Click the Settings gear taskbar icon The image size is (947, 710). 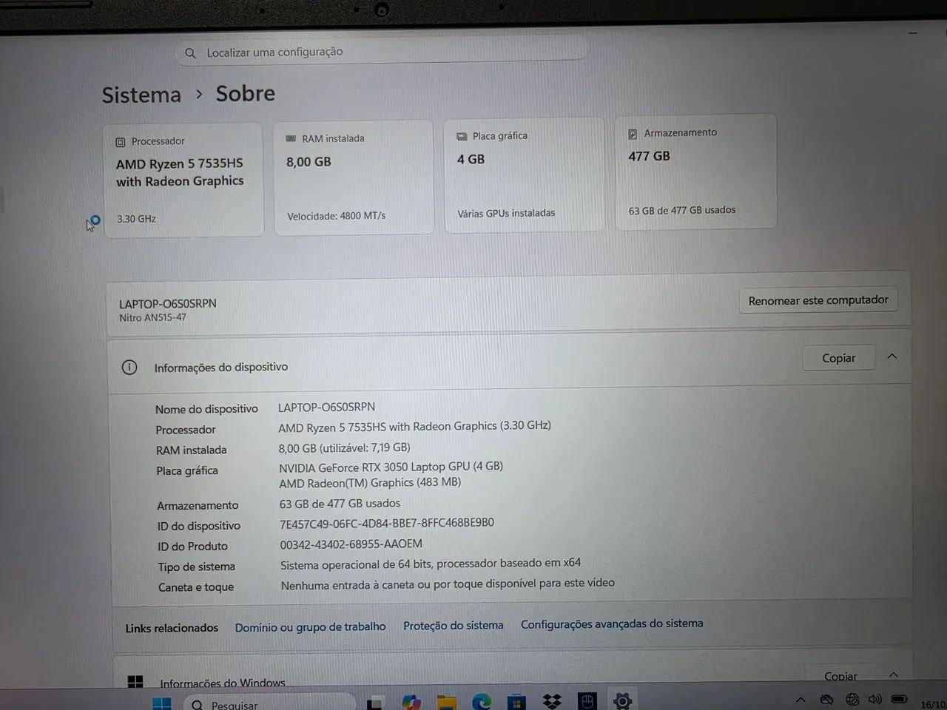(x=623, y=700)
